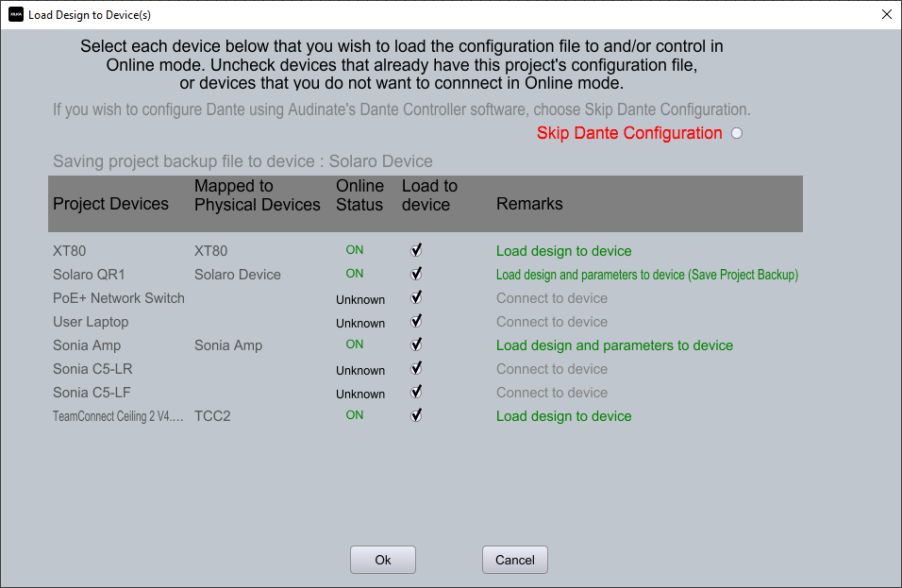Click the Cancel button
The width and height of the screenshot is (902, 588).
[515, 560]
